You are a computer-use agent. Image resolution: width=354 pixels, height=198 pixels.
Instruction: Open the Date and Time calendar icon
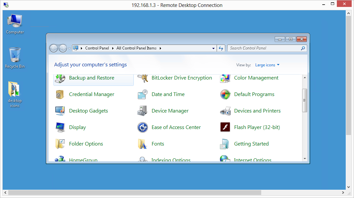143,94
